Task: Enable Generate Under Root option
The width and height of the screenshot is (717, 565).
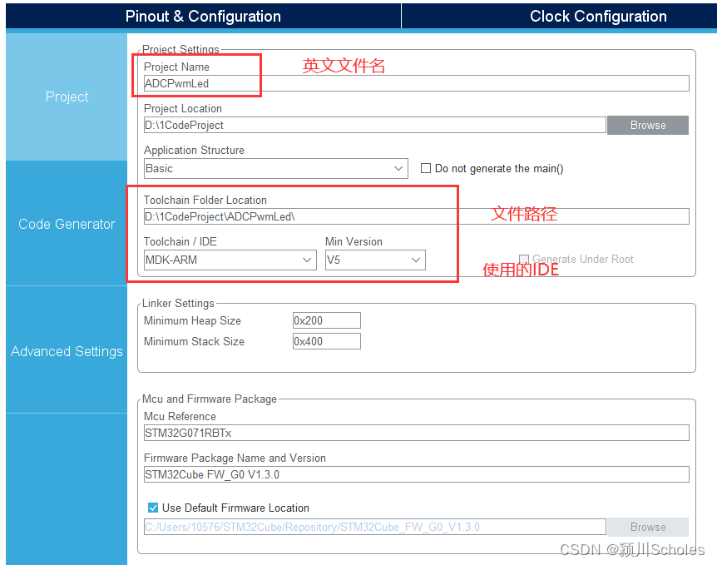Action: click(x=523, y=260)
